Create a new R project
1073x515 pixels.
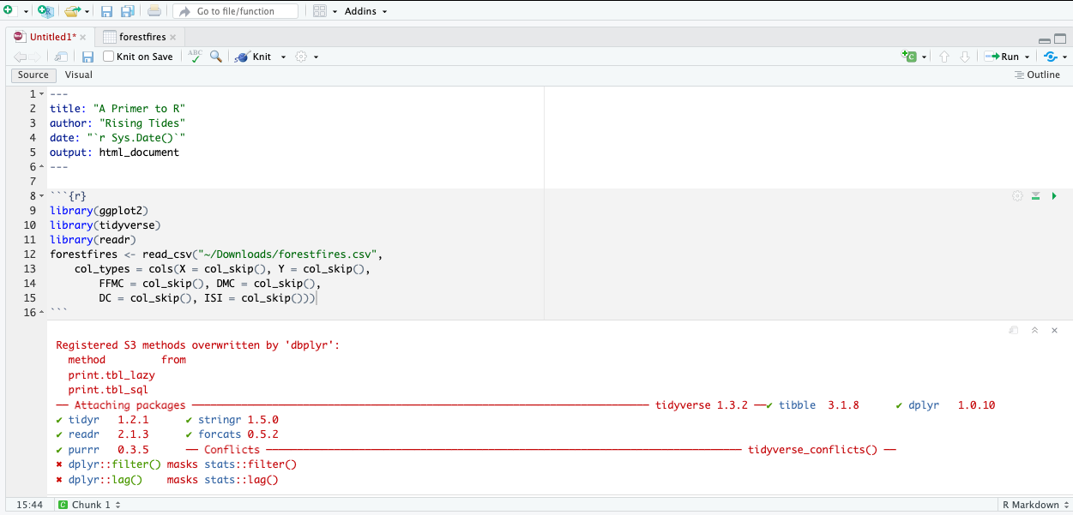tap(45, 11)
